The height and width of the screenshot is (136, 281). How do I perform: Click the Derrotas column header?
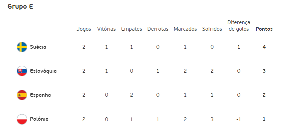tap(158, 29)
